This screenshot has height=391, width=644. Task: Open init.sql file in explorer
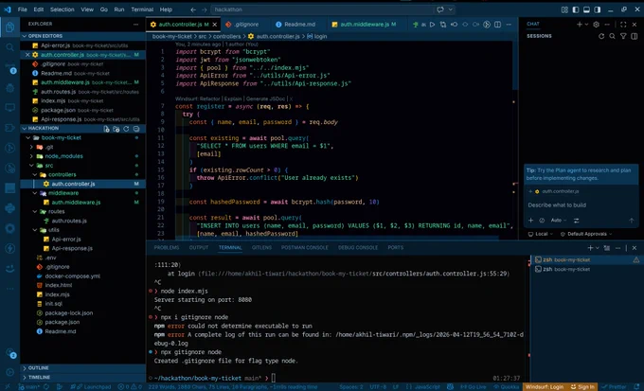(x=53, y=304)
